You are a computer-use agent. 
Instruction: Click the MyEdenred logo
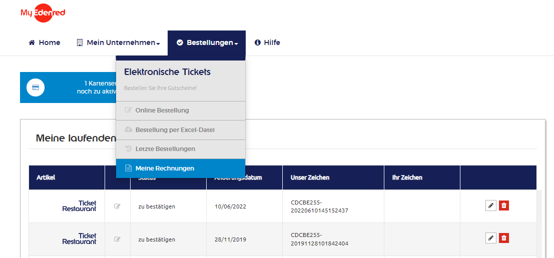click(43, 12)
